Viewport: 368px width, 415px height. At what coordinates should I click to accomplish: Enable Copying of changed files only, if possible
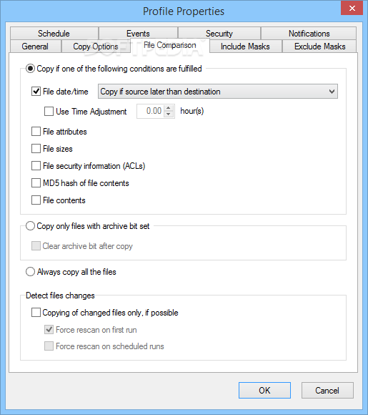point(36,312)
